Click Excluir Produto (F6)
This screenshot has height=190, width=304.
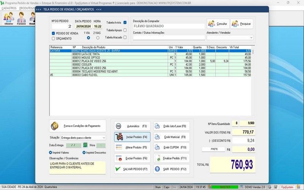[132, 158]
